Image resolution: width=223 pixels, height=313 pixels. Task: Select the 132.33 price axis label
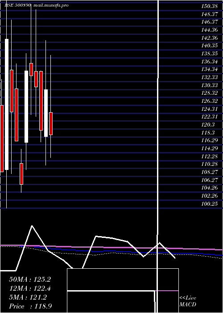tap(210, 77)
